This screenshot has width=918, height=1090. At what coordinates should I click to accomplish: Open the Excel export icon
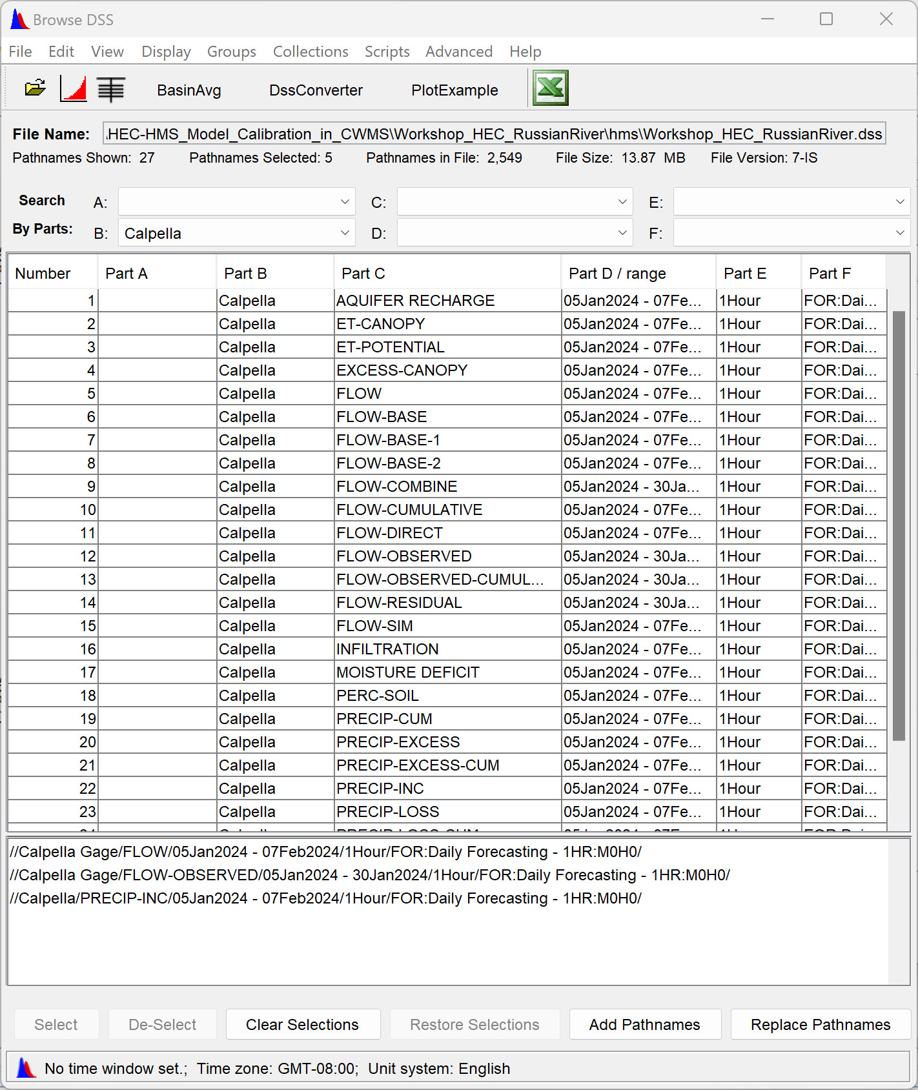click(551, 88)
